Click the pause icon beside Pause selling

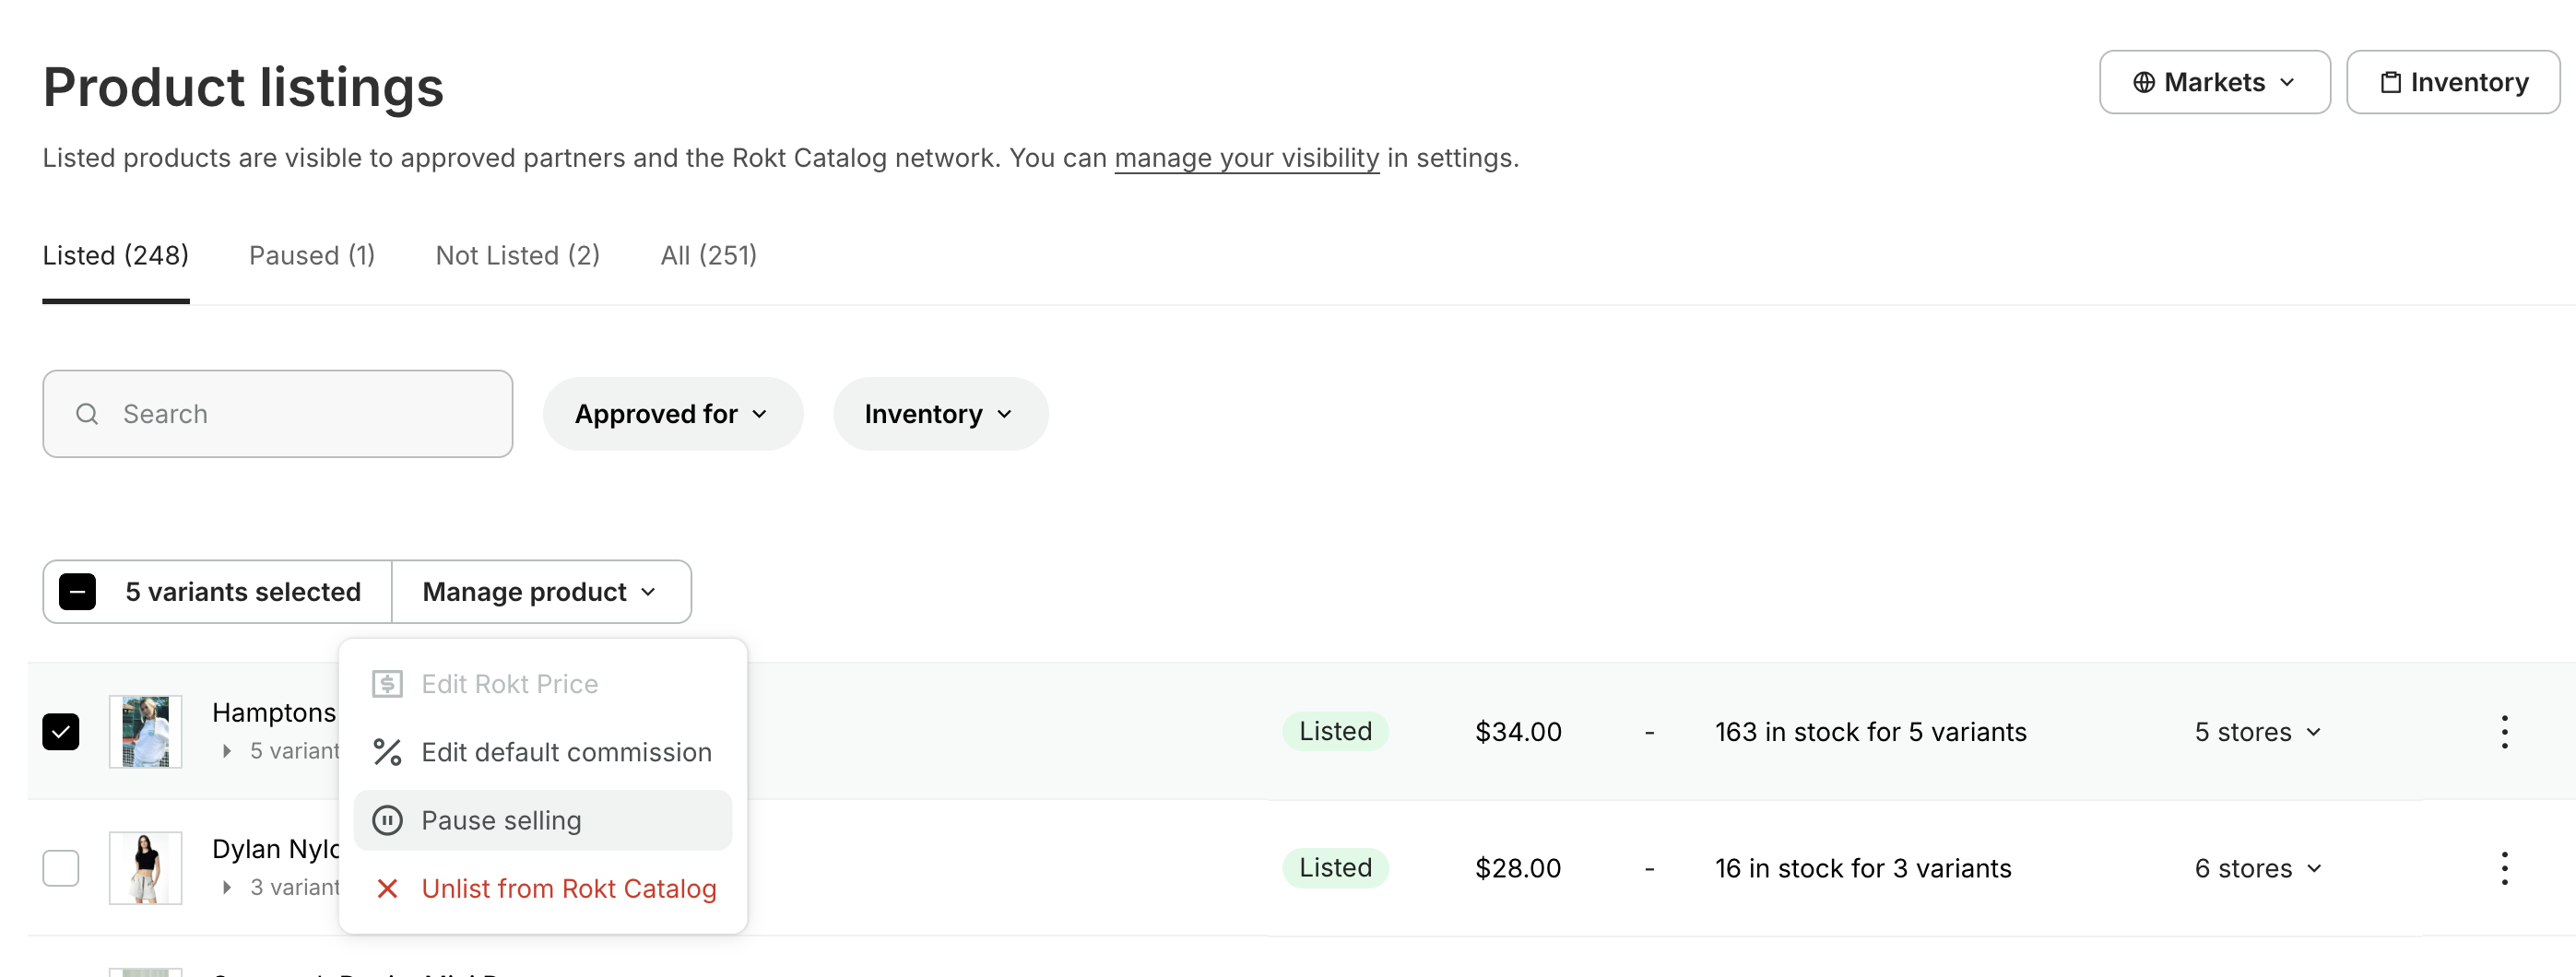[x=387, y=820]
